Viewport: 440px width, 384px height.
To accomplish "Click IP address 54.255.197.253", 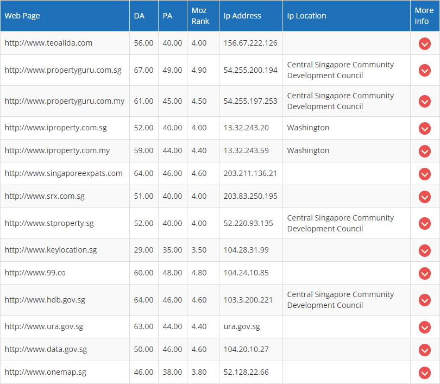I will click(x=250, y=101).
